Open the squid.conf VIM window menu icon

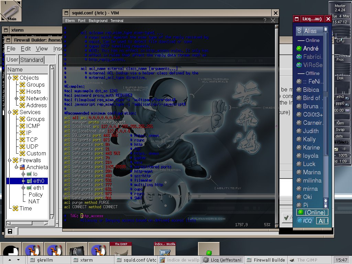pos(66,13)
